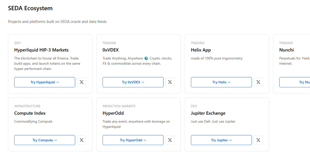Screen dimensions: 310x152
Task: Select the Jupiter Exchange card title
Action: [208, 113]
